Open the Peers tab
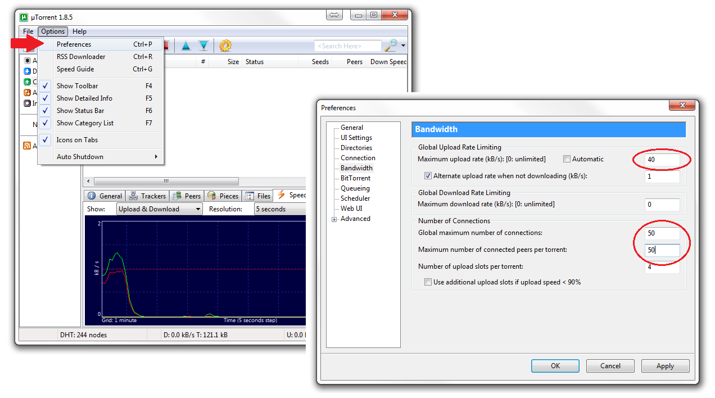Viewport: 715px width, 398px height. pyautogui.click(x=187, y=196)
